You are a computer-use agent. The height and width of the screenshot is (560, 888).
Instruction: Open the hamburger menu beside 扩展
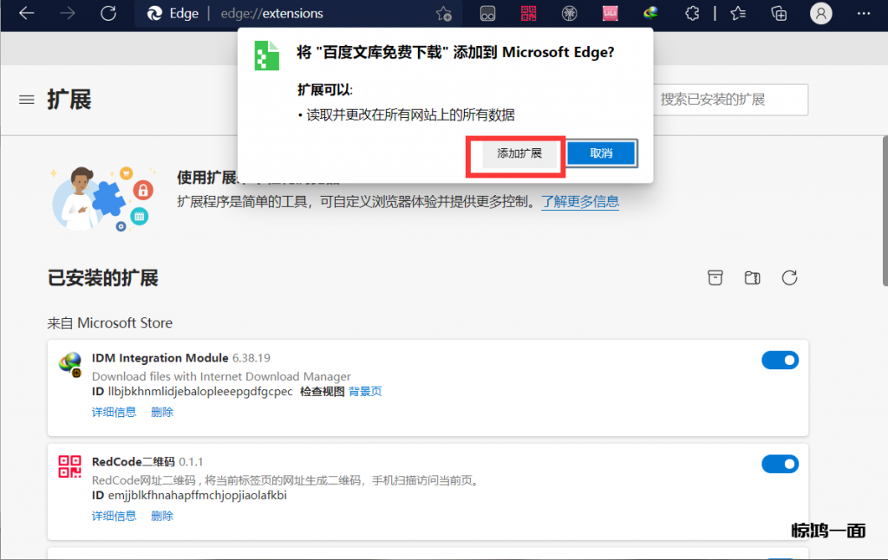tap(27, 100)
